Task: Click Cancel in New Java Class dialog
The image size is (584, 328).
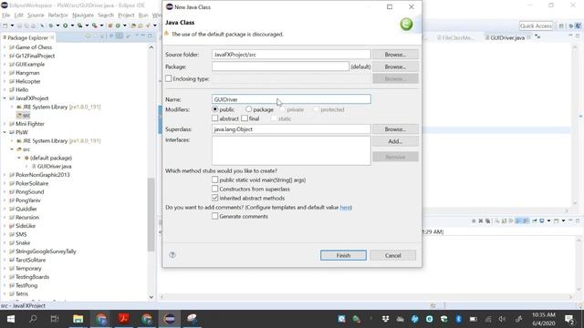Action: point(393,255)
